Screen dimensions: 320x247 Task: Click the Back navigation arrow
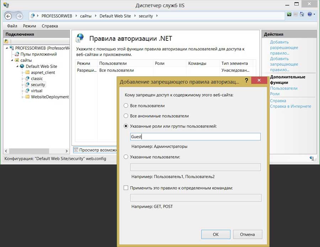click(9, 16)
